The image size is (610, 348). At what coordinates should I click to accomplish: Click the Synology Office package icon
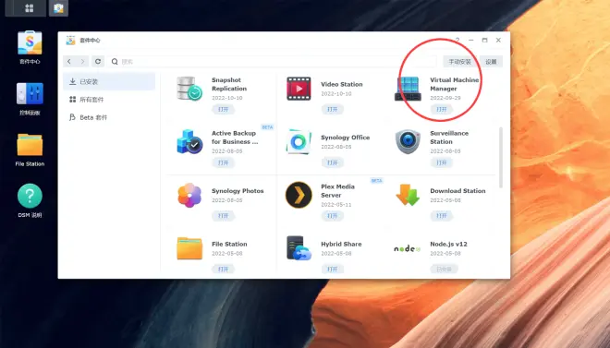(x=299, y=142)
